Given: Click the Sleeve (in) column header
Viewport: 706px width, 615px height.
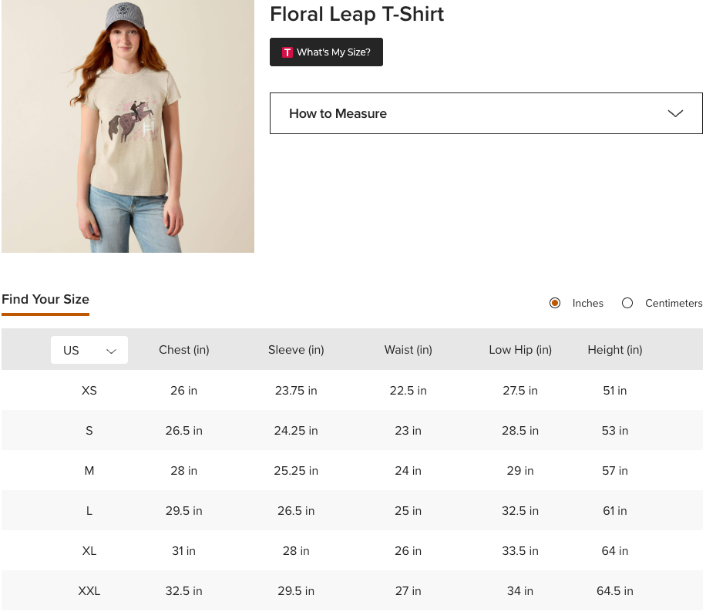Looking at the screenshot, I should (x=296, y=350).
